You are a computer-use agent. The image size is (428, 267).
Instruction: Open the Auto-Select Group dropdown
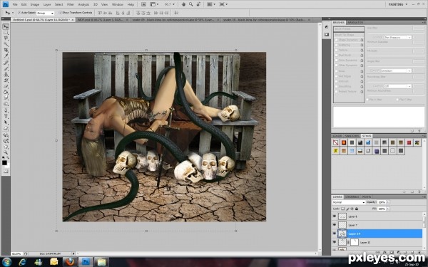[x=46, y=13]
